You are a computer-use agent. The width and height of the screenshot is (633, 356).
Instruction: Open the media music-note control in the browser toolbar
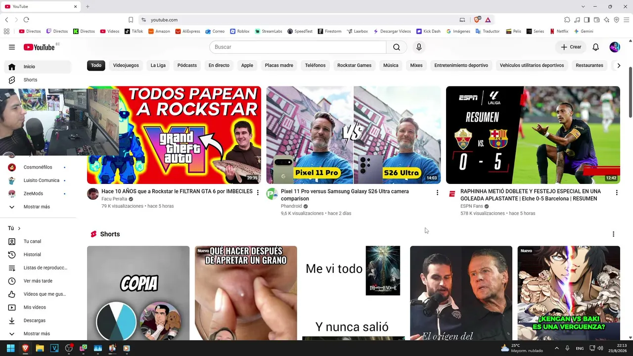(577, 20)
